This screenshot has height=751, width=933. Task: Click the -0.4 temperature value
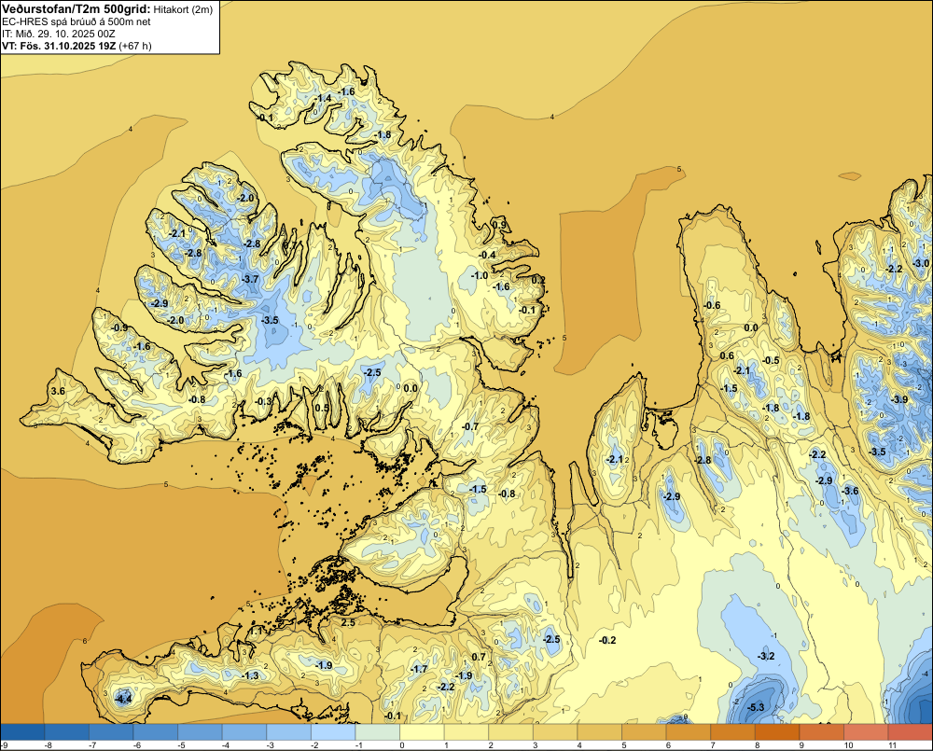pyautogui.click(x=487, y=255)
